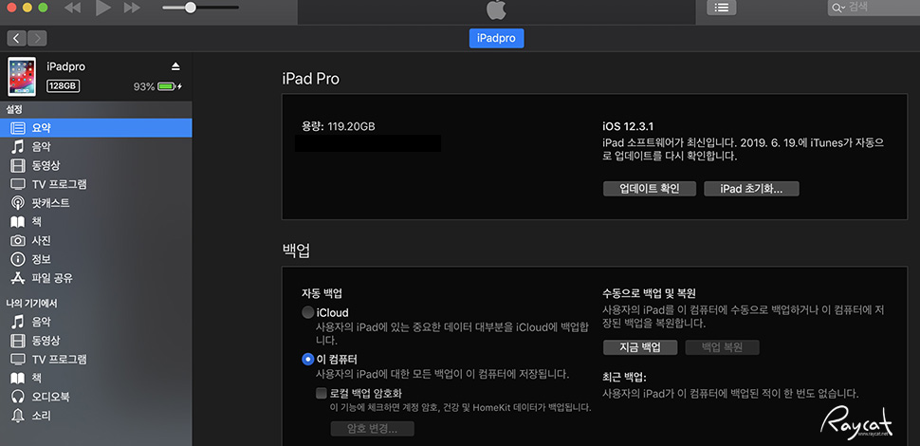This screenshot has width=920, height=446.
Task: Click the film strip icon under 설정
Action: pos(18,165)
